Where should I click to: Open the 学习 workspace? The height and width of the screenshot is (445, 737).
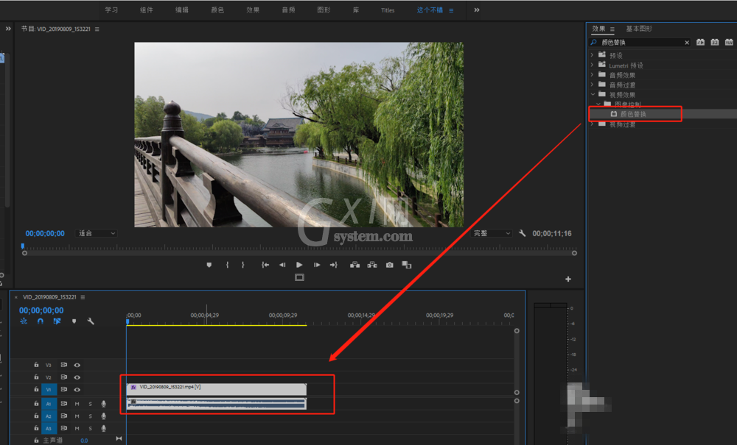point(111,10)
